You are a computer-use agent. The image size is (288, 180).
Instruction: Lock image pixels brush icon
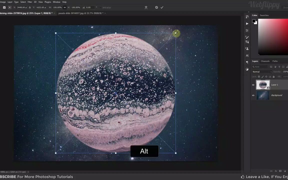[x=263, y=76]
